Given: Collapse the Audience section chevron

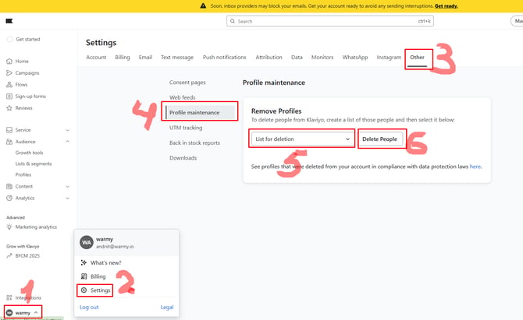Looking at the screenshot, I should [x=68, y=142].
